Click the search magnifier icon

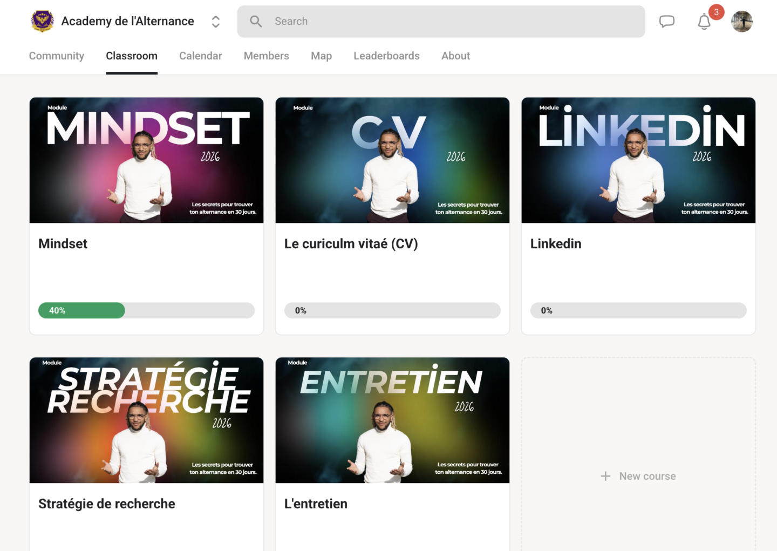coord(256,22)
